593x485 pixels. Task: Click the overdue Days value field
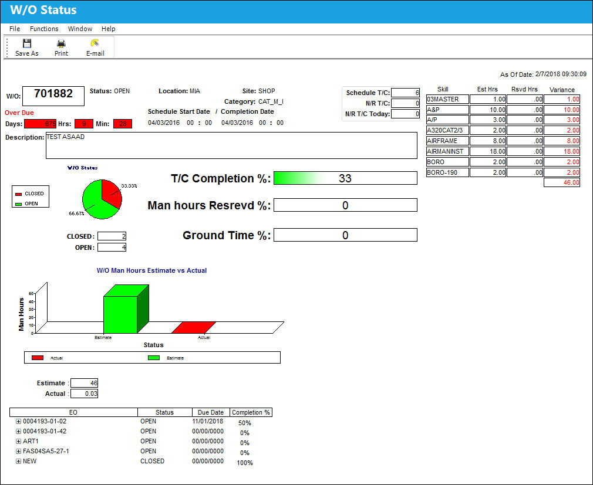click(x=40, y=124)
